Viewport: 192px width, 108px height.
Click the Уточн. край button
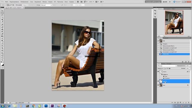(79, 5)
